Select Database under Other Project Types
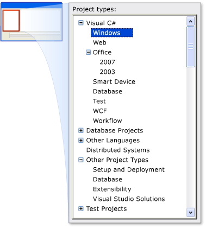206x228 pixels. pyautogui.click(x=108, y=179)
